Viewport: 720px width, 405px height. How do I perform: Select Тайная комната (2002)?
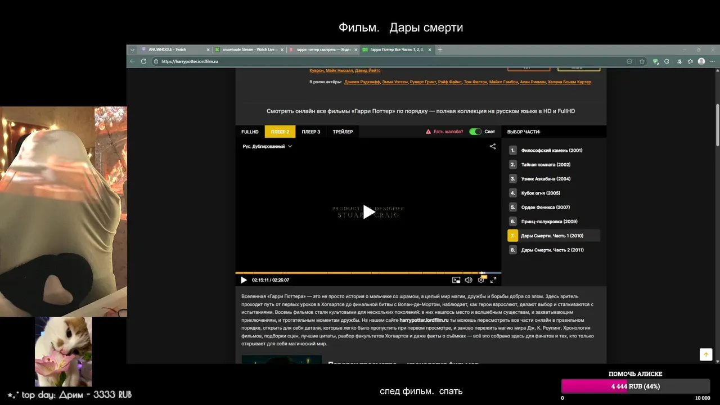click(x=546, y=164)
